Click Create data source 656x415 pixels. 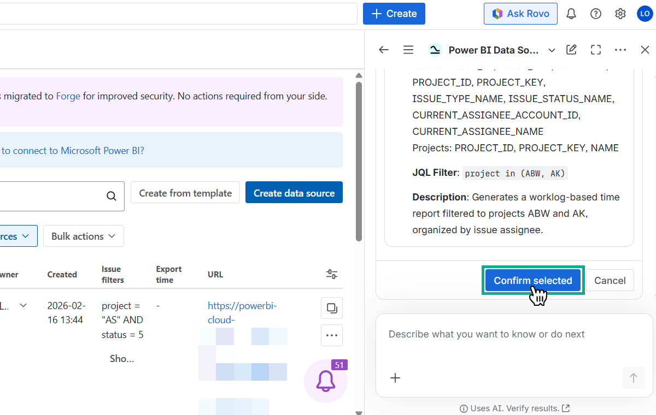[294, 192]
